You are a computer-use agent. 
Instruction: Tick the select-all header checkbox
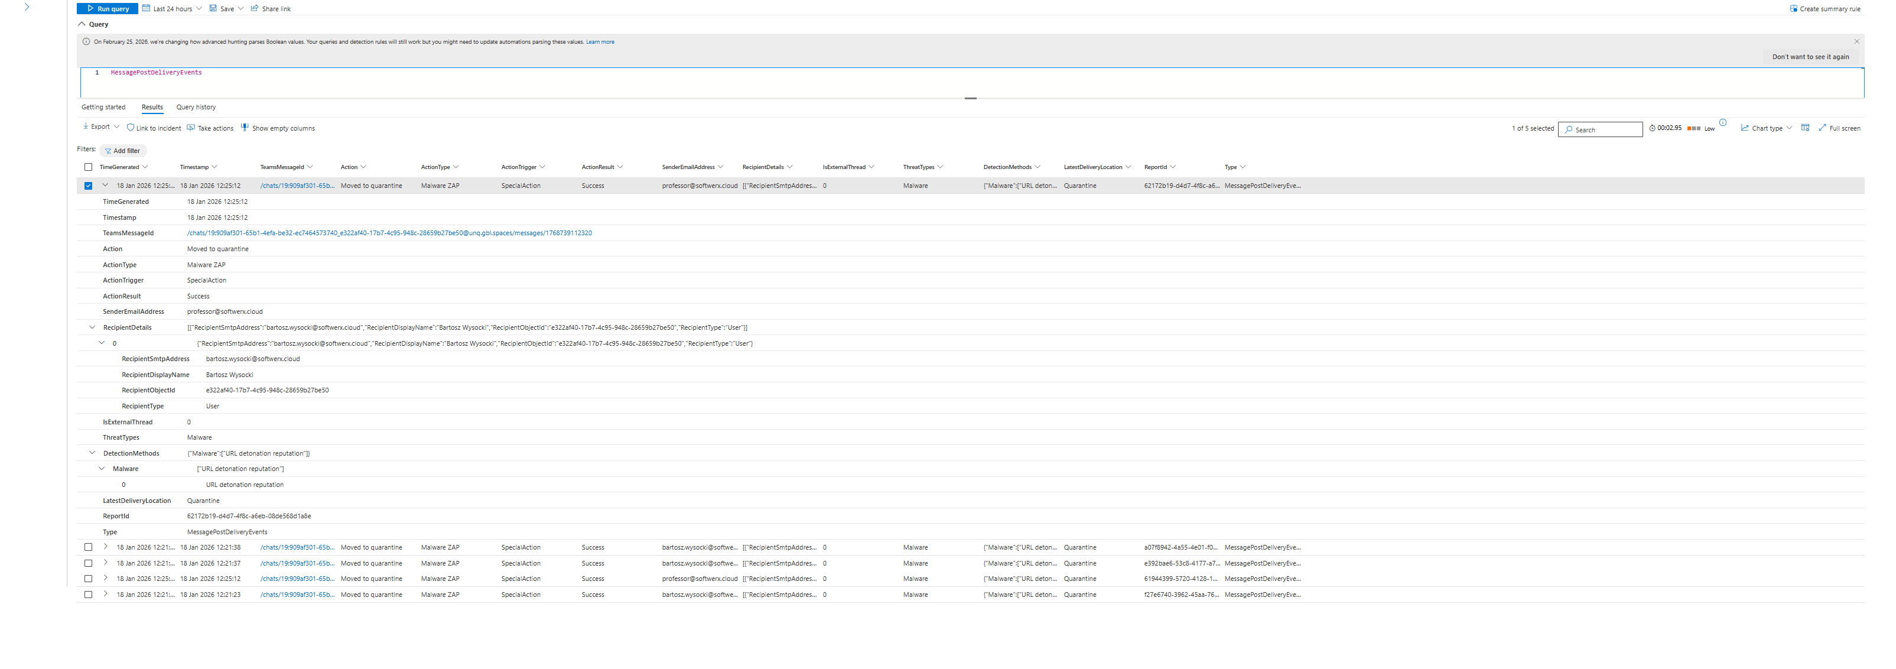click(x=88, y=167)
